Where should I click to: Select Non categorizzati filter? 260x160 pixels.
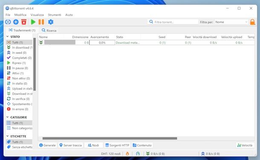point(20,128)
